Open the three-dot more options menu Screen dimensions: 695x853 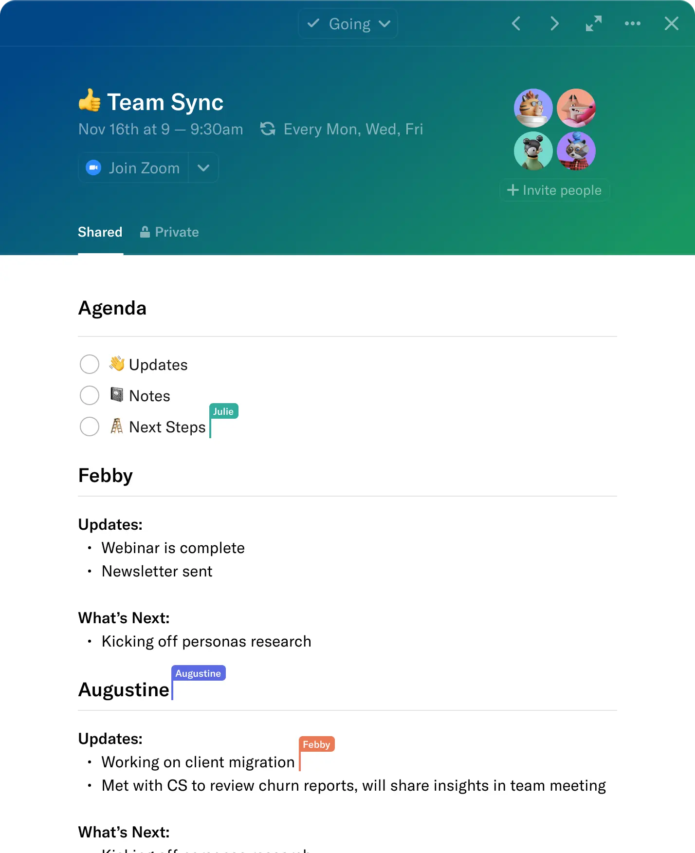coord(632,23)
